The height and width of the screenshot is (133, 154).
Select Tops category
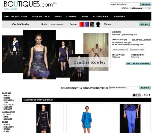(x=6, y=102)
